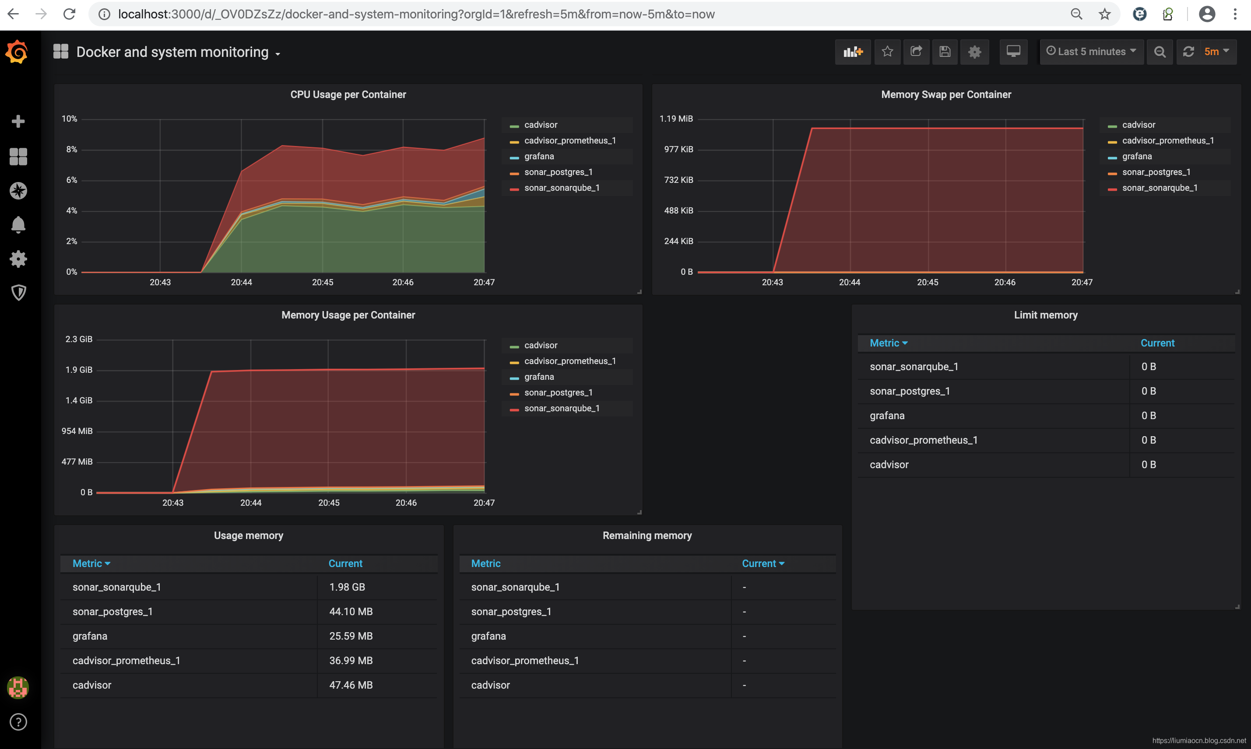Sort Limit memory table by Metric

(x=889, y=343)
